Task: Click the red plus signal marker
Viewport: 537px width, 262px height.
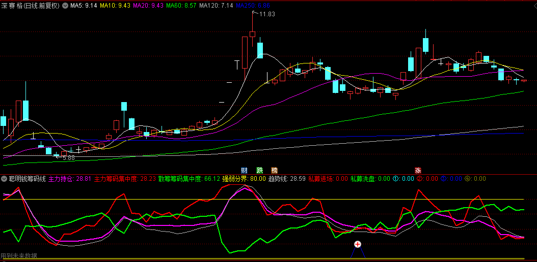Action: click(358, 245)
